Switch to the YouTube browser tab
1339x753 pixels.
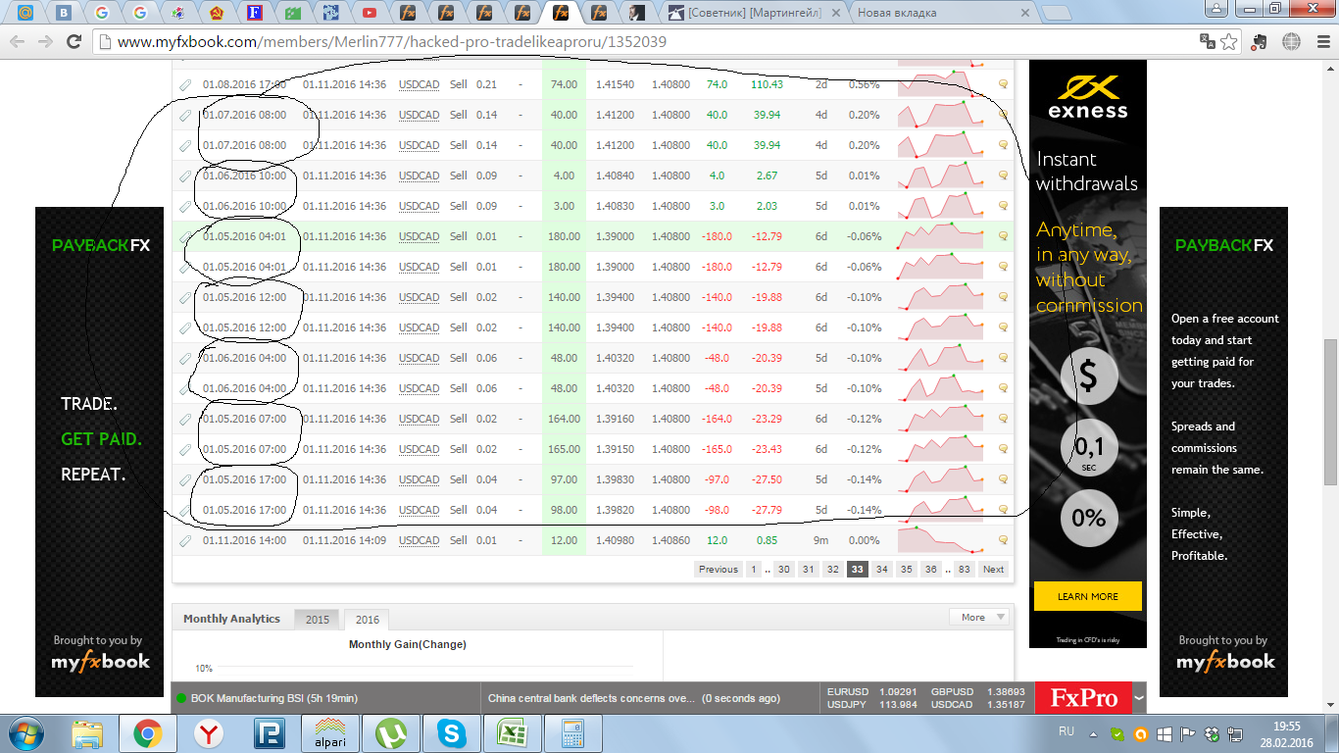[x=370, y=13]
